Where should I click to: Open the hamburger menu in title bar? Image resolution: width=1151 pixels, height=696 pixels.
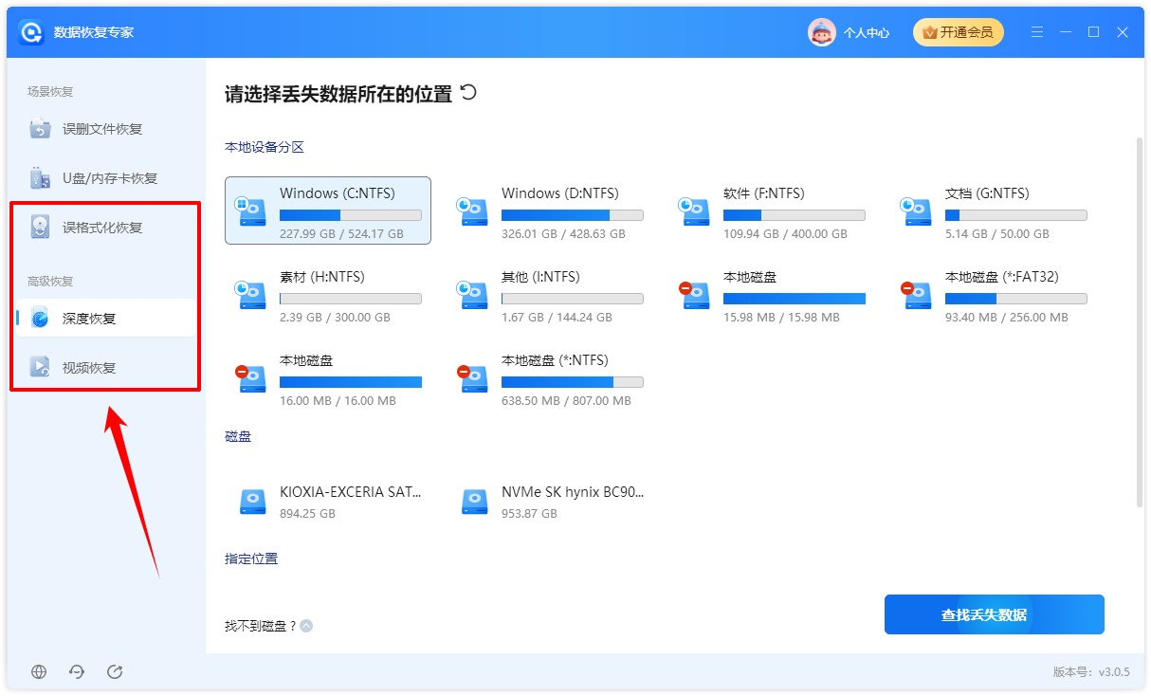point(1036,32)
